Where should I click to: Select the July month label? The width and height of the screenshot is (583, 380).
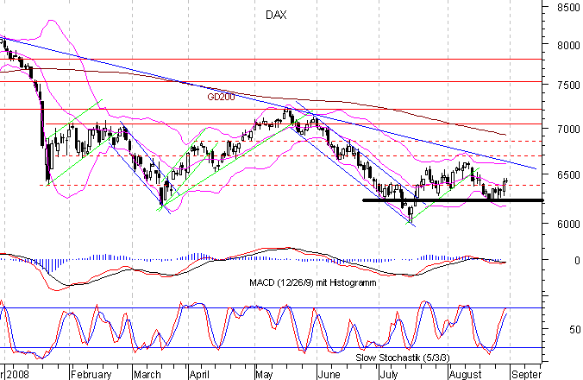(389, 375)
